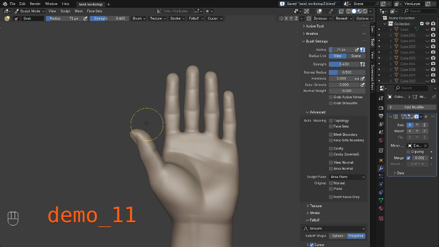Pin the properties editor context
Viewport: 439px width, 247px height.
coord(434,97)
